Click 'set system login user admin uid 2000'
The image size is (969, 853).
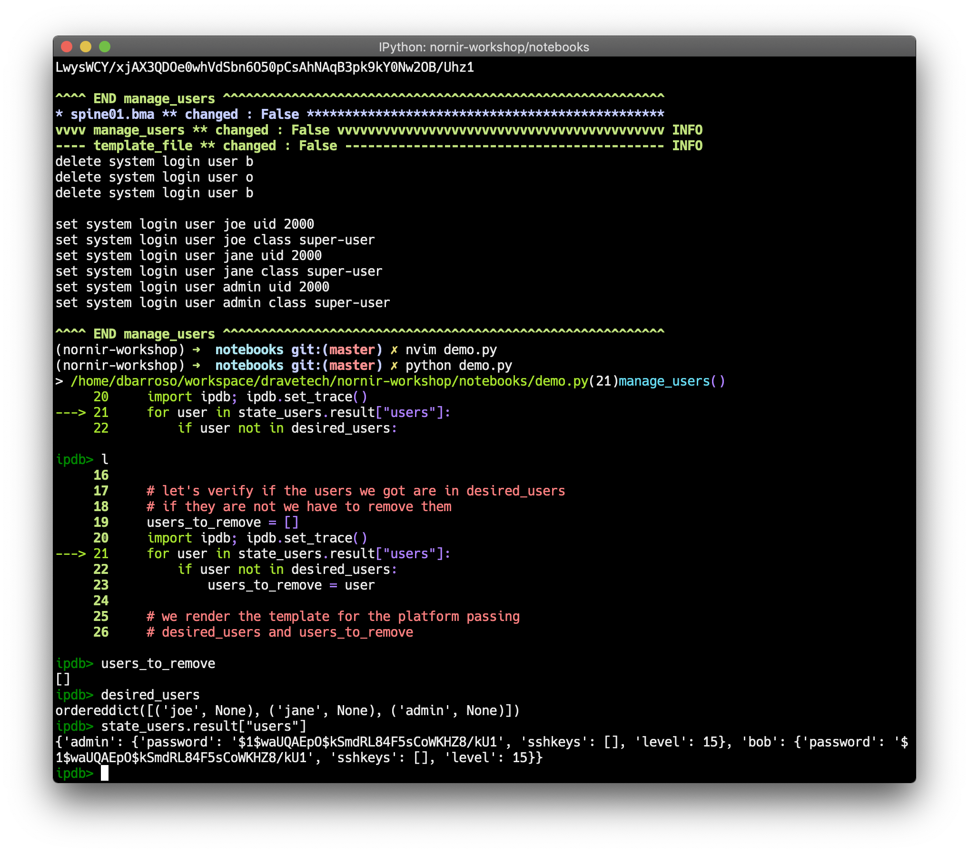pyautogui.click(x=192, y=287)
